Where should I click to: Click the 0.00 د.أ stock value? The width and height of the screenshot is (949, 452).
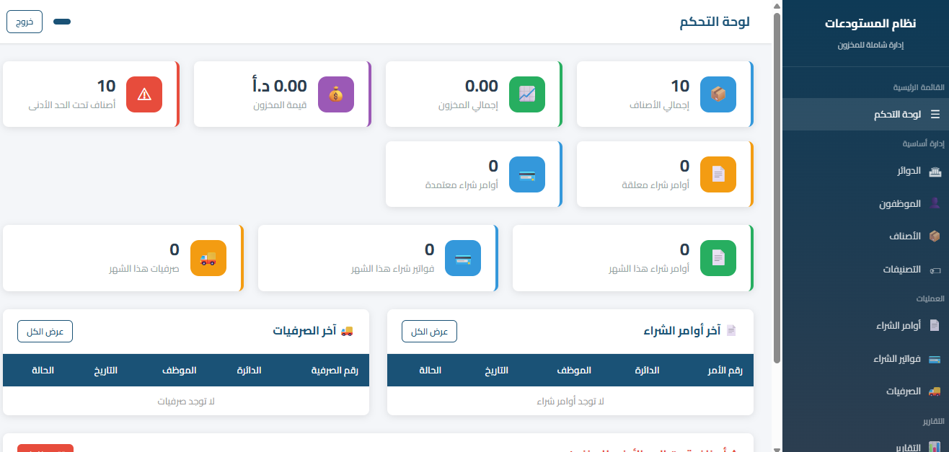pos(279,87)
